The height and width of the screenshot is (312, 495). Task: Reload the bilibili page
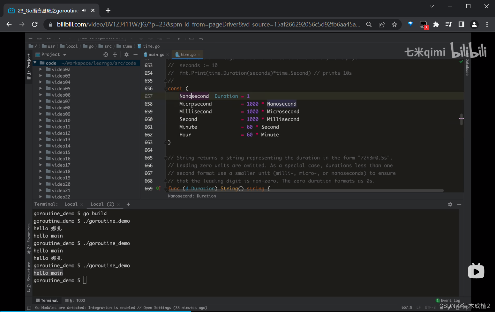(35, 24)
